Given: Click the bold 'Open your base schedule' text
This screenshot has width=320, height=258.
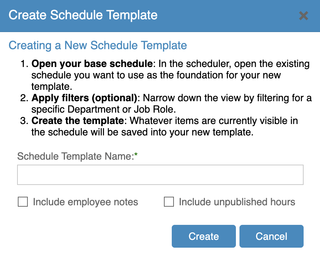Looking at the screenshot, I should coord(92,64).
